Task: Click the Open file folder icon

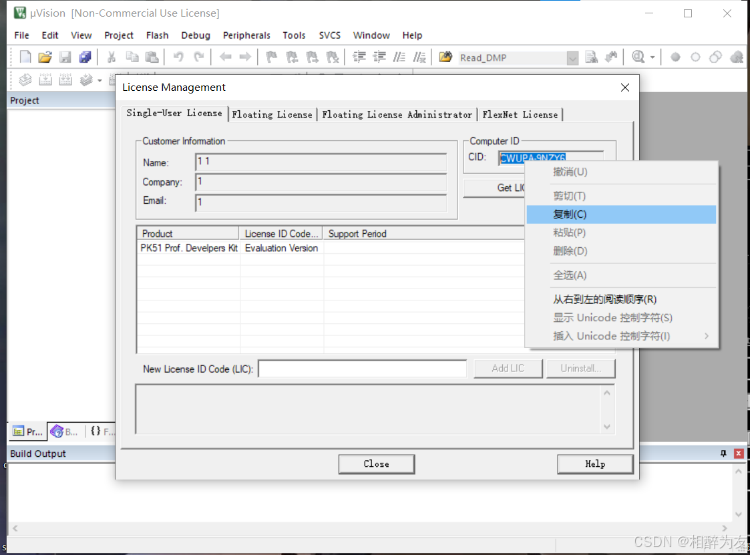Action: (45, 57)
